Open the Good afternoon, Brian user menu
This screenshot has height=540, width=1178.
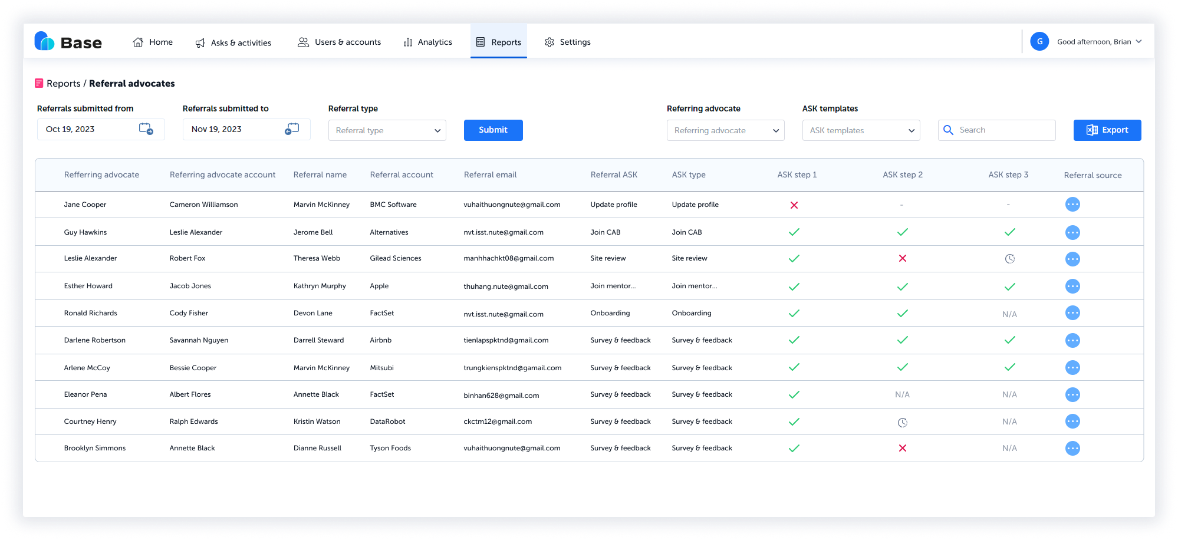pyautogui.click(x=1099, y=42)
